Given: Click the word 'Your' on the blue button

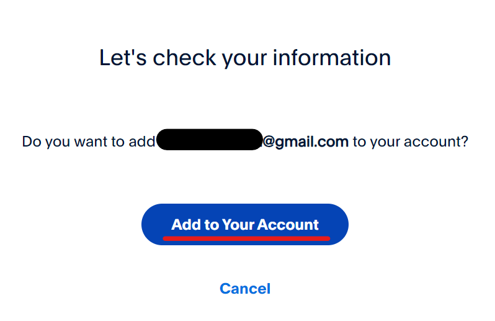Looking at the screenshot, I should (x=238, y=225).
